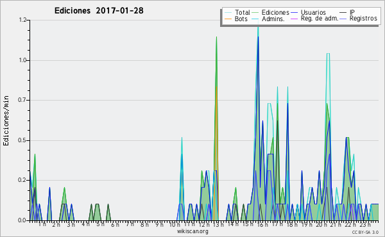Click the 'Ediciones/min' y-axis label
Viewport: 385px width, 237px height.
click(6, 120)
